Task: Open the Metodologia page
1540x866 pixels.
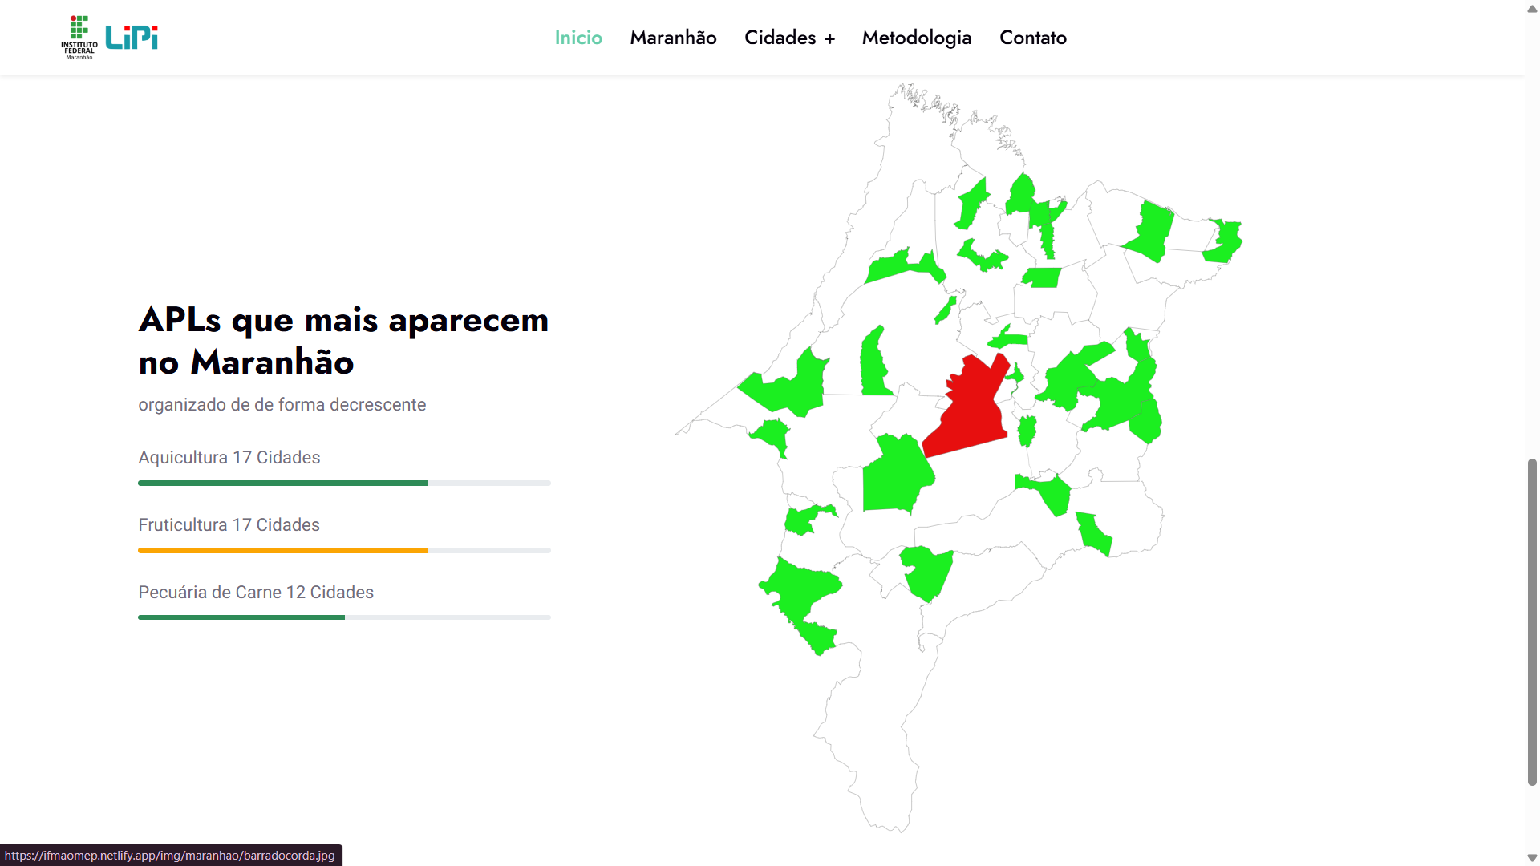Action: pyautogui.click(x=916, y=38)
